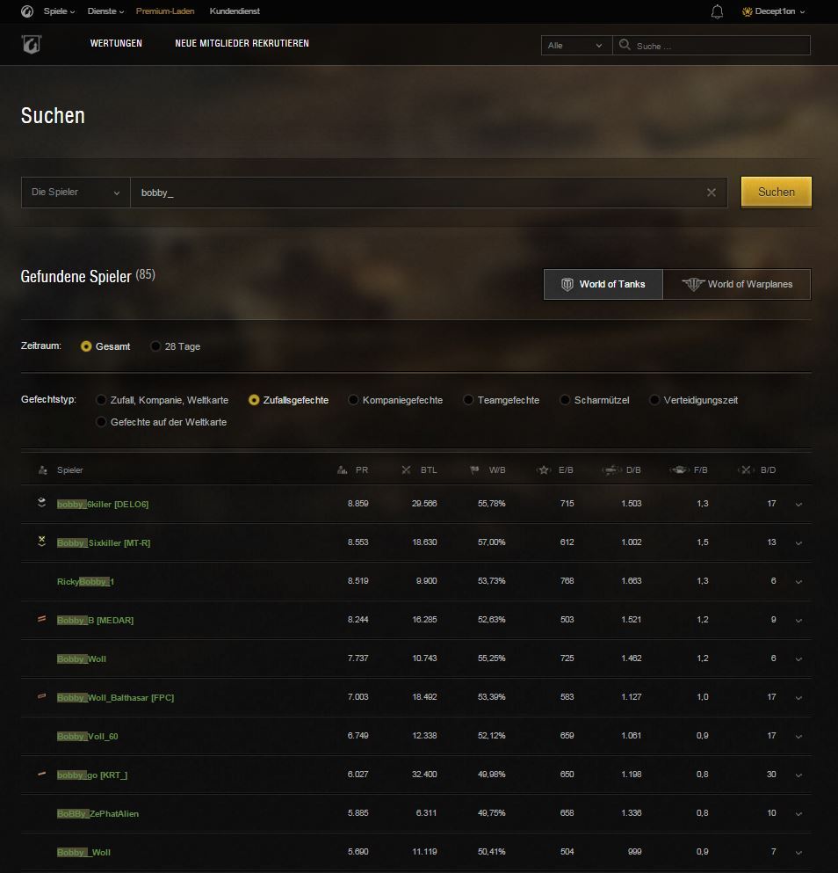
Task: Choose the Teamgefechte battle type option
Action: pos(469,400)
